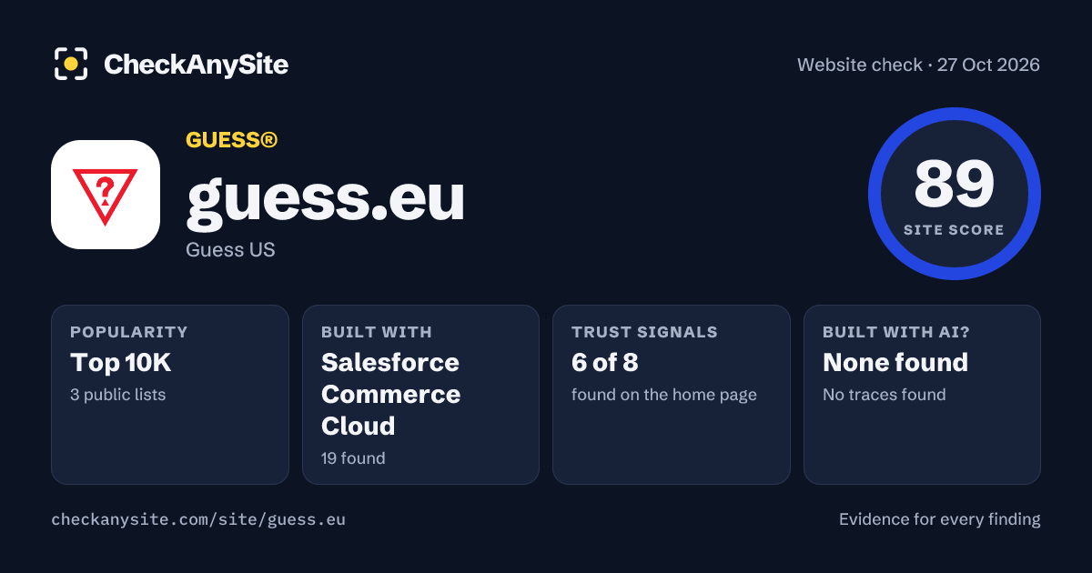Screen dimensions: 1092x573
Task: Click the found on the home page text
Action: pos(664,395)
